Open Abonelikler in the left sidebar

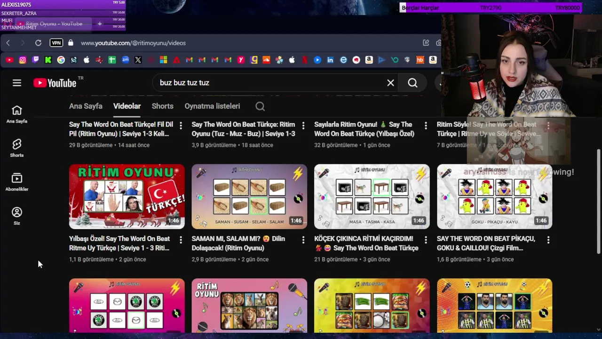pos(17,182)
